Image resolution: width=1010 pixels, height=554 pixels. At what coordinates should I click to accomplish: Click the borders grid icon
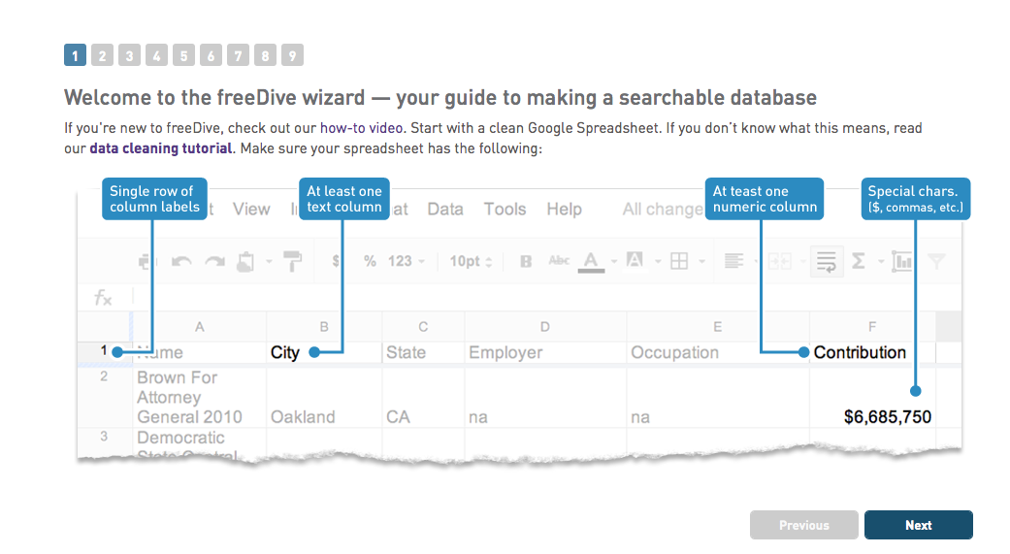679,261
